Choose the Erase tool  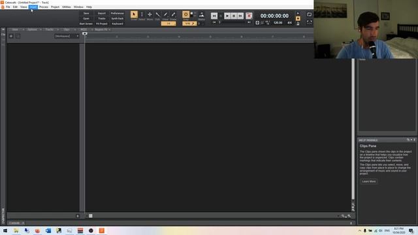tap(173, 14)
